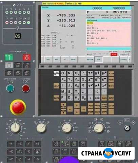Screen dimensions: 138x163
Task: Tap the cursor down arrow key
Action: (x=77, y=112)
